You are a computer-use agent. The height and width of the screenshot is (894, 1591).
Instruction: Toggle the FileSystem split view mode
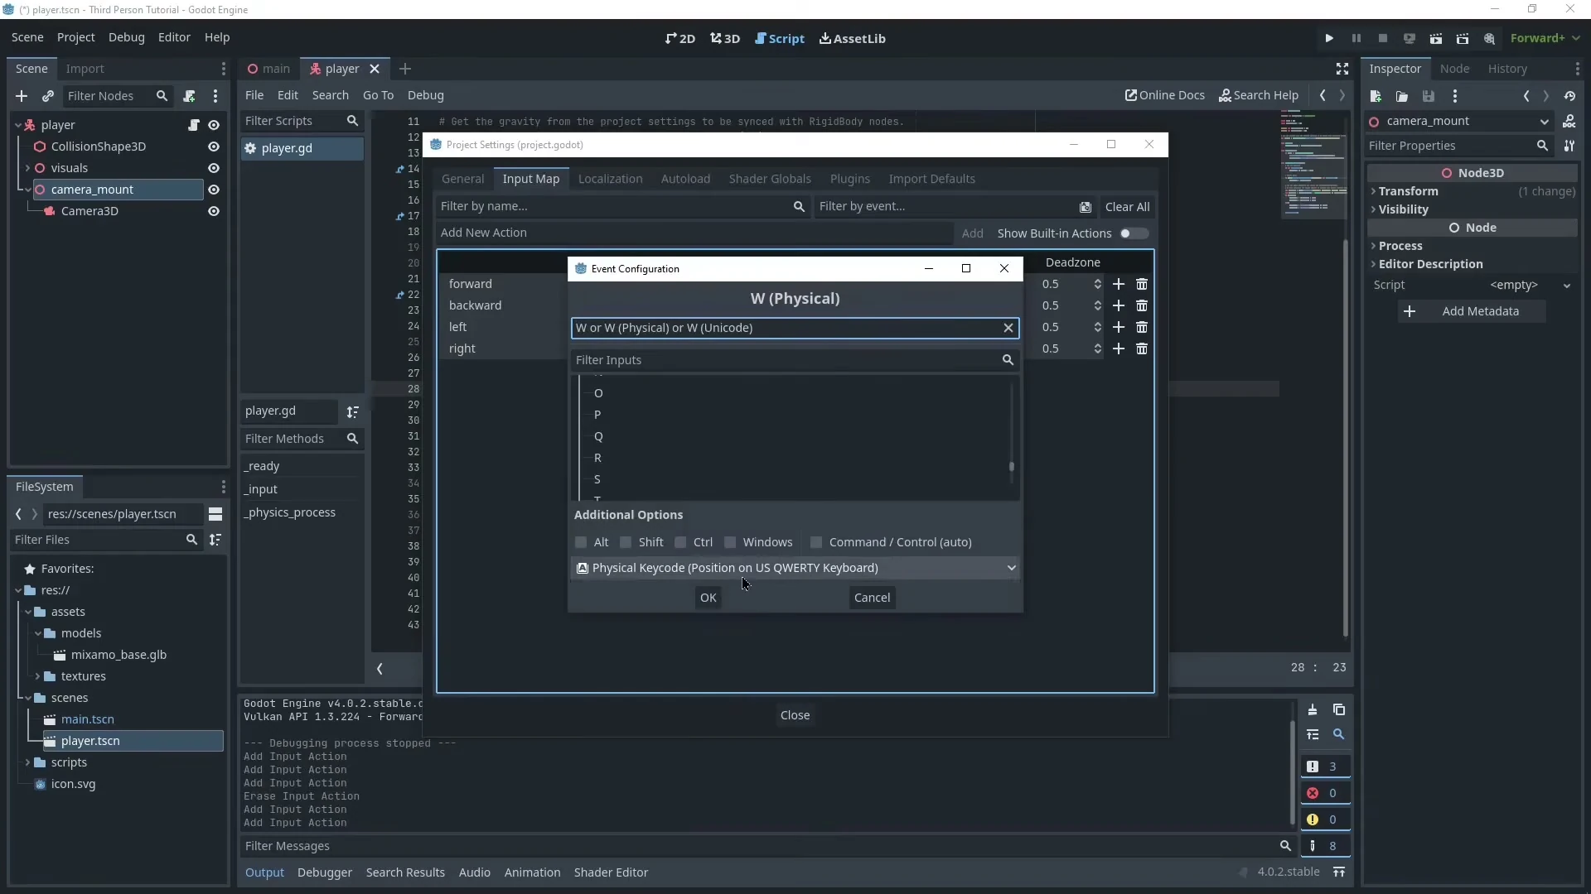coord(215,514)
